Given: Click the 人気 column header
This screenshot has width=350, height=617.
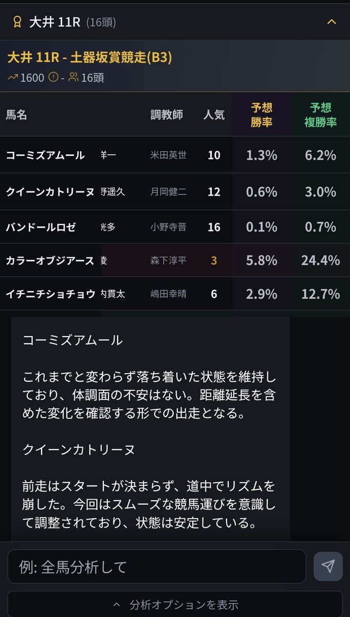Looking at the screenshot, I should (214, 115).
